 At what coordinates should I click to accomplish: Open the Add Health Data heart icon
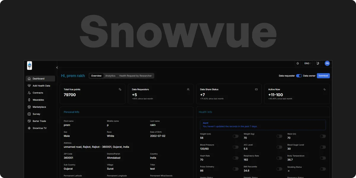click(x=29, y=86)
